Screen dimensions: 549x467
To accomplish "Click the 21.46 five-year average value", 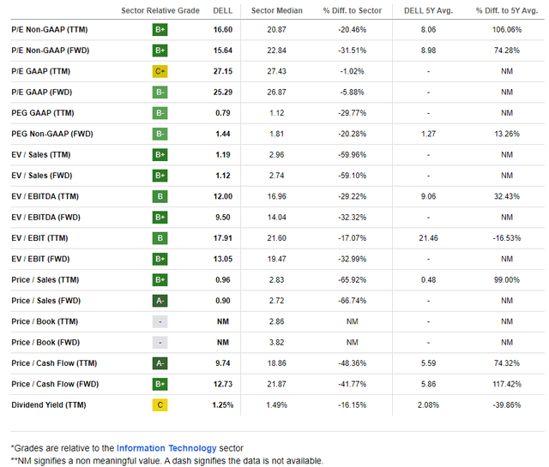I will click(429, 238).
